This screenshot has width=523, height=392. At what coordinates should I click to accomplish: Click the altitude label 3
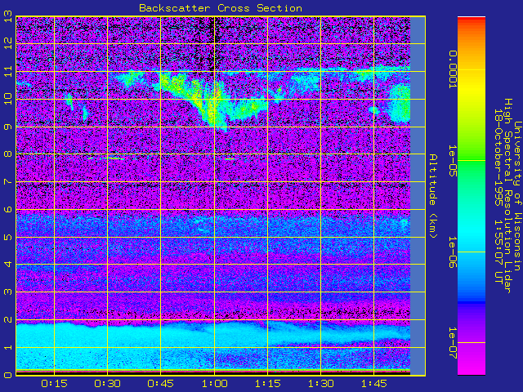(7, 292)
